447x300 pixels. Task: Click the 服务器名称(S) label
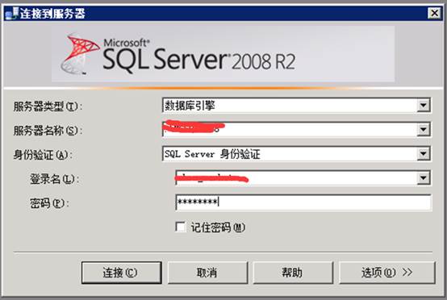[x=48, y=131]
